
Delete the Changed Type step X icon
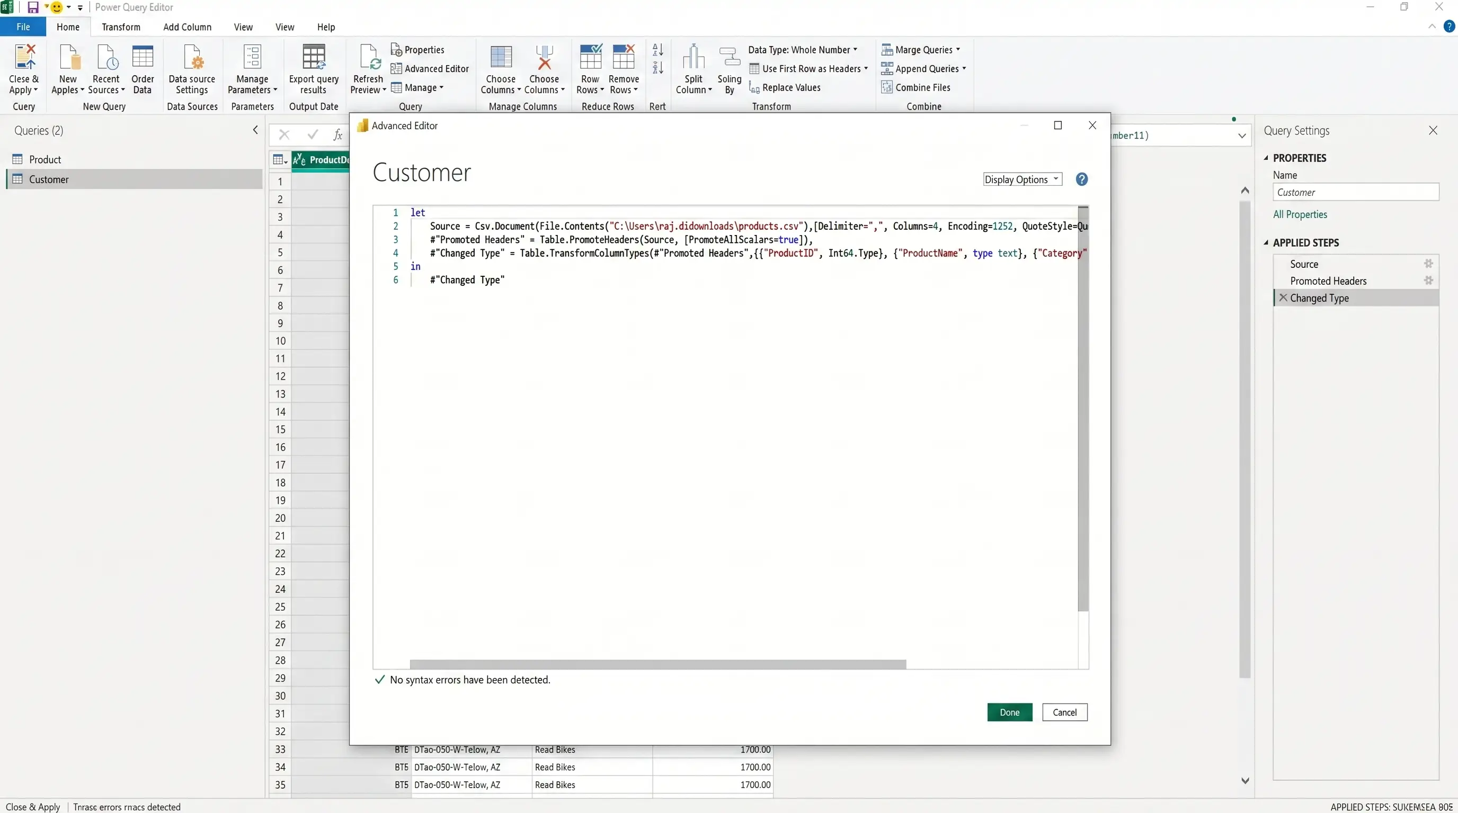[1283, 297]
